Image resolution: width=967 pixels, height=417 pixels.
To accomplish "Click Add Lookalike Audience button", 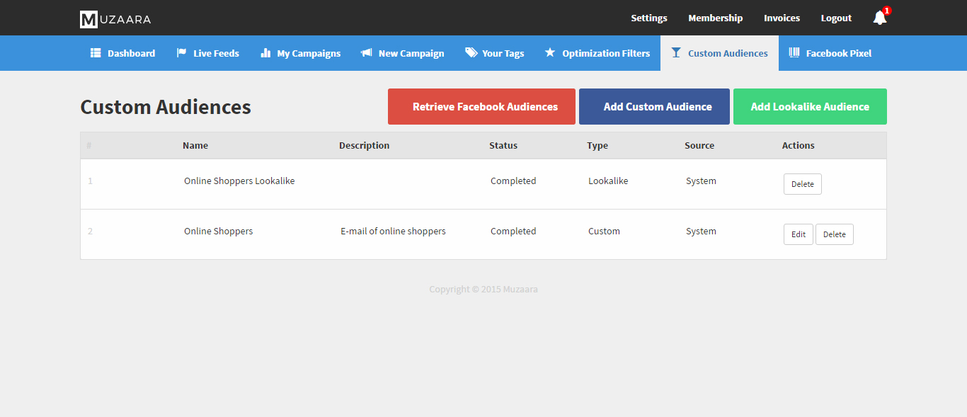I will (810, 107).
